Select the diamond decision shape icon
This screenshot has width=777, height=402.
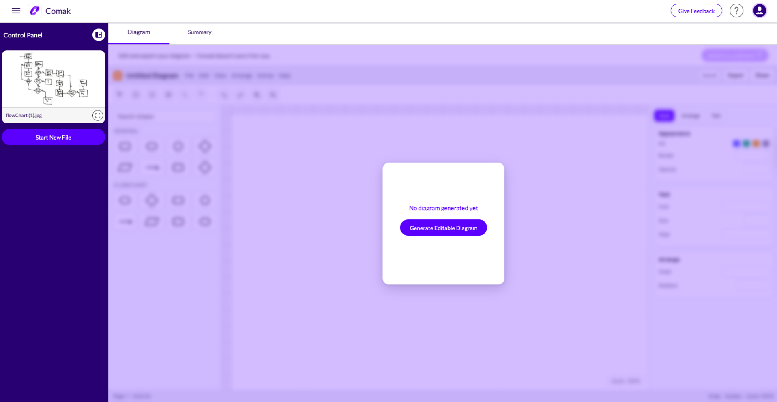tap(205, 146)
